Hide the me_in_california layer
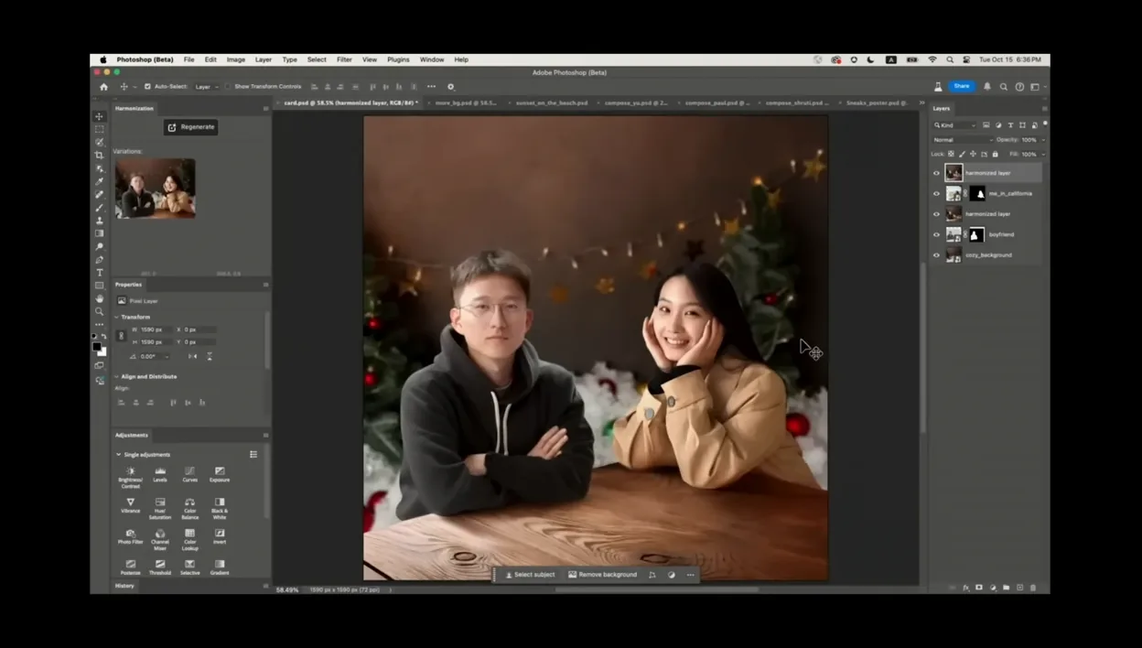Screen dimensions: 1142x648 pos(936,194)
